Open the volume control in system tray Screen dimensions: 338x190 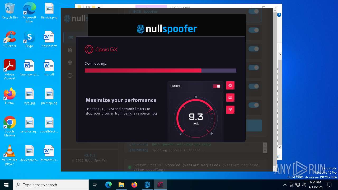[x=304, y=185]
